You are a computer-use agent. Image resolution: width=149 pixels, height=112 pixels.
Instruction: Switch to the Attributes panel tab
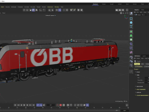click(137, 56)
